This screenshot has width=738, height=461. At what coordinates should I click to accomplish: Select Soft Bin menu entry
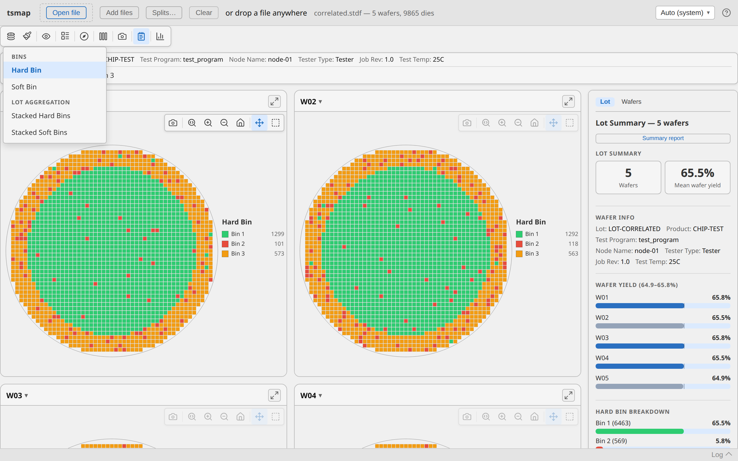click(54, 87)
